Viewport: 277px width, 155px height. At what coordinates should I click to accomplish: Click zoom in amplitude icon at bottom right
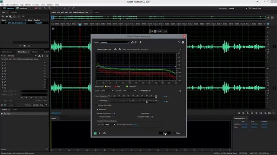[x=239, y=113]
